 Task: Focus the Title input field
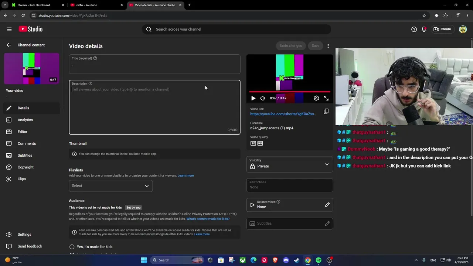154,64
